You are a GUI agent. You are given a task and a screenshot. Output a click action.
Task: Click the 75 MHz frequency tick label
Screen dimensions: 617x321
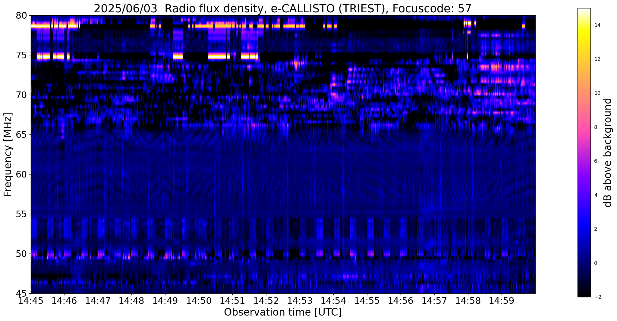pos(21,55)
